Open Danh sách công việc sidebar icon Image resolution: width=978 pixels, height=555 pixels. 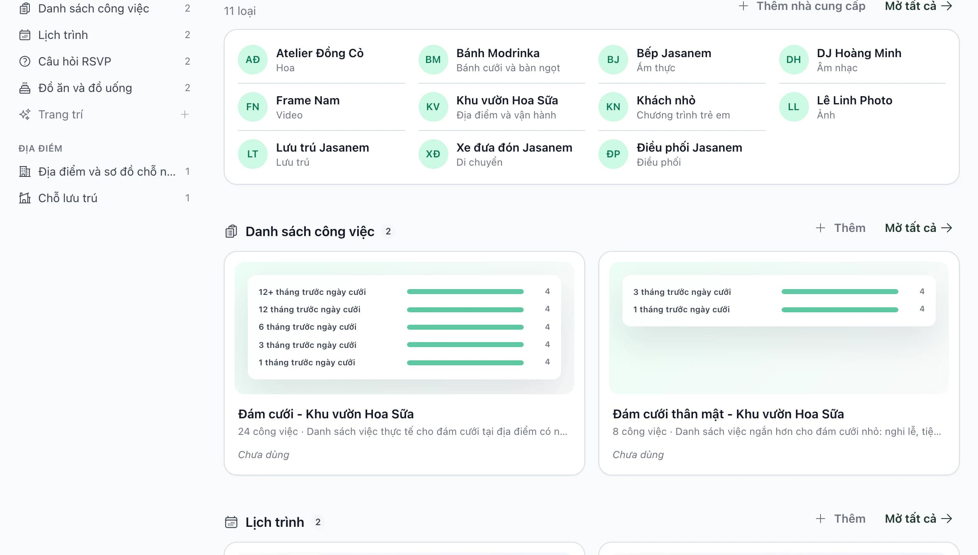(25, 8)
